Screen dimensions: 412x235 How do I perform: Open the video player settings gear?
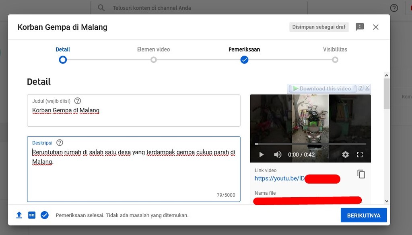pos(345,155)
